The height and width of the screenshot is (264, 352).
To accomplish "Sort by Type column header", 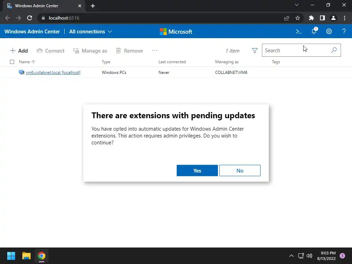I will click(x=106, y=62).
